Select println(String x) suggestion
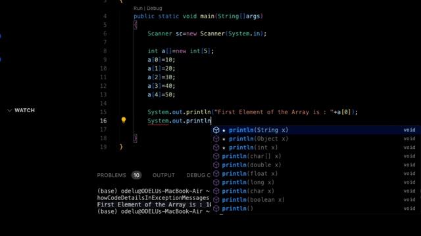The height and width of the screenshot is (236, 421). click(x=316, y=130)
